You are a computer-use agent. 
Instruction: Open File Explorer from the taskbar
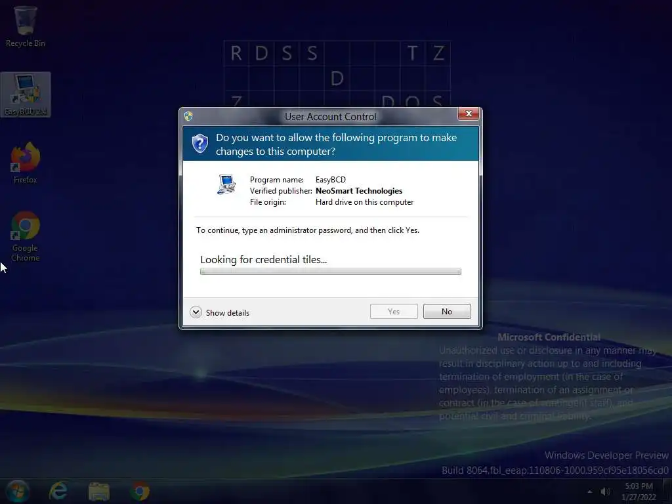(x=99, y=491)
